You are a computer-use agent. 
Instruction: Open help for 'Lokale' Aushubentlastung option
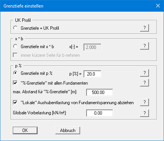click(x=144, y=102)
